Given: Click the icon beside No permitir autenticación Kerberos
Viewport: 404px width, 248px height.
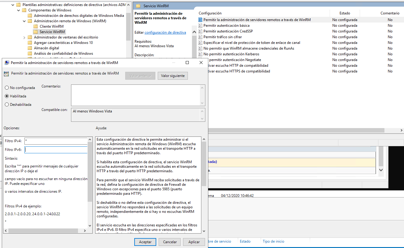Looking at the screenshot, I should pos(200,54).
